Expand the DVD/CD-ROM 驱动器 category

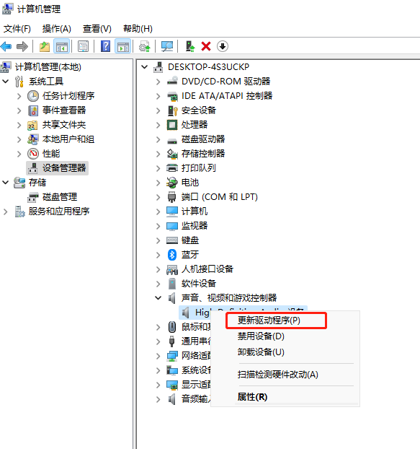(158, 82)
